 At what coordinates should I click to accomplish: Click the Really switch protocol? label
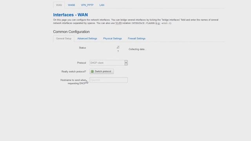[74, 71]
